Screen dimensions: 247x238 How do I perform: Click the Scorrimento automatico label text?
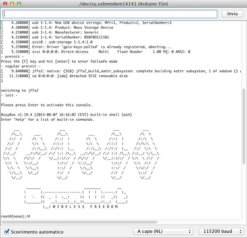click(37, 232)
